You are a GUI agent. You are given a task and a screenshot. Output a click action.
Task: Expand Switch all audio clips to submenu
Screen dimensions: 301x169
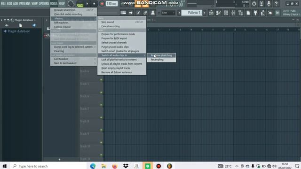tap(122, 55)
